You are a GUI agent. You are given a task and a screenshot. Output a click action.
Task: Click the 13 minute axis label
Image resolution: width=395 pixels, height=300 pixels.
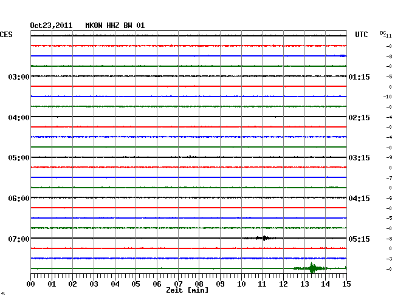pyautogui.click(x=304, y=284)
